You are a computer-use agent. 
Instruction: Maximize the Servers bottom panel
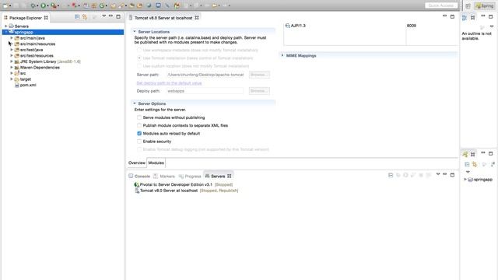tap(452, 175)
